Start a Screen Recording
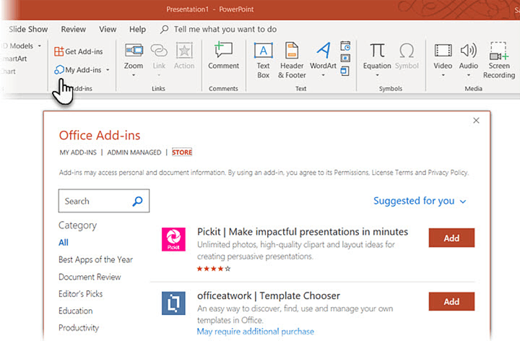The image size is (520, 341). (x=499, y=61)
